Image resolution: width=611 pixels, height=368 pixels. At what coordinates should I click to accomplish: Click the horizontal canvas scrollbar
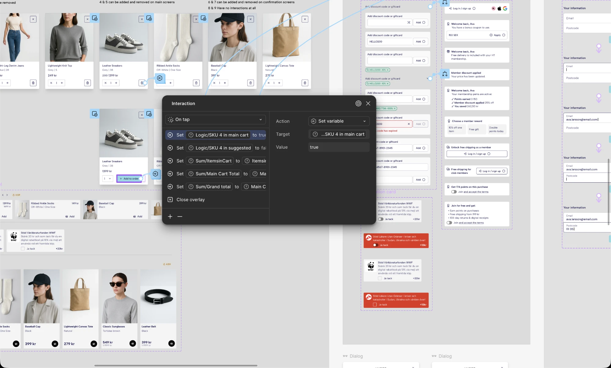click(176, 366)
